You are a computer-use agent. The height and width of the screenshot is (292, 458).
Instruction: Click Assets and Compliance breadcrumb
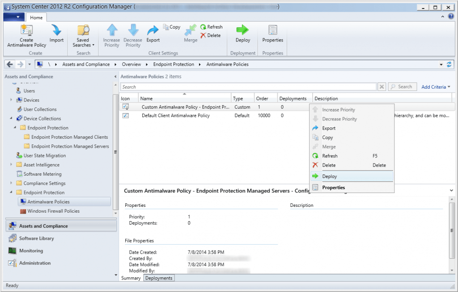coord(86,64)
